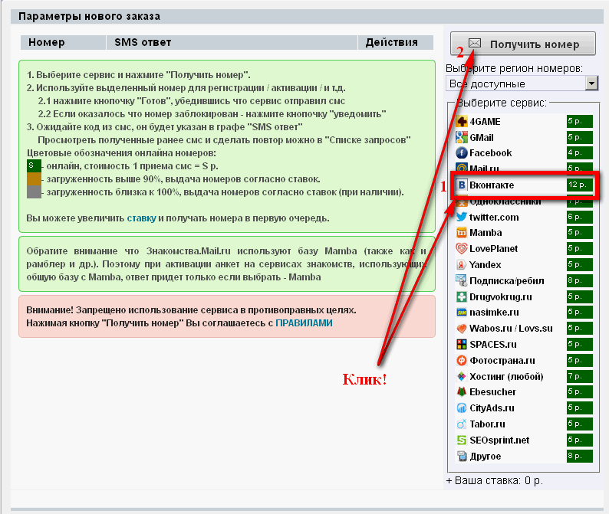Select the twitter.com service name
Screen dimensions: 609x514
click(x=494, y=218)
